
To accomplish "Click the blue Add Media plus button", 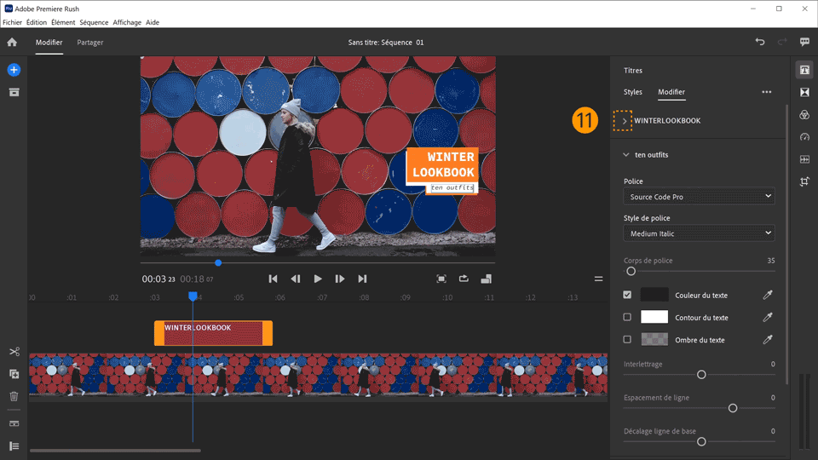I will (x=14, y=70).
